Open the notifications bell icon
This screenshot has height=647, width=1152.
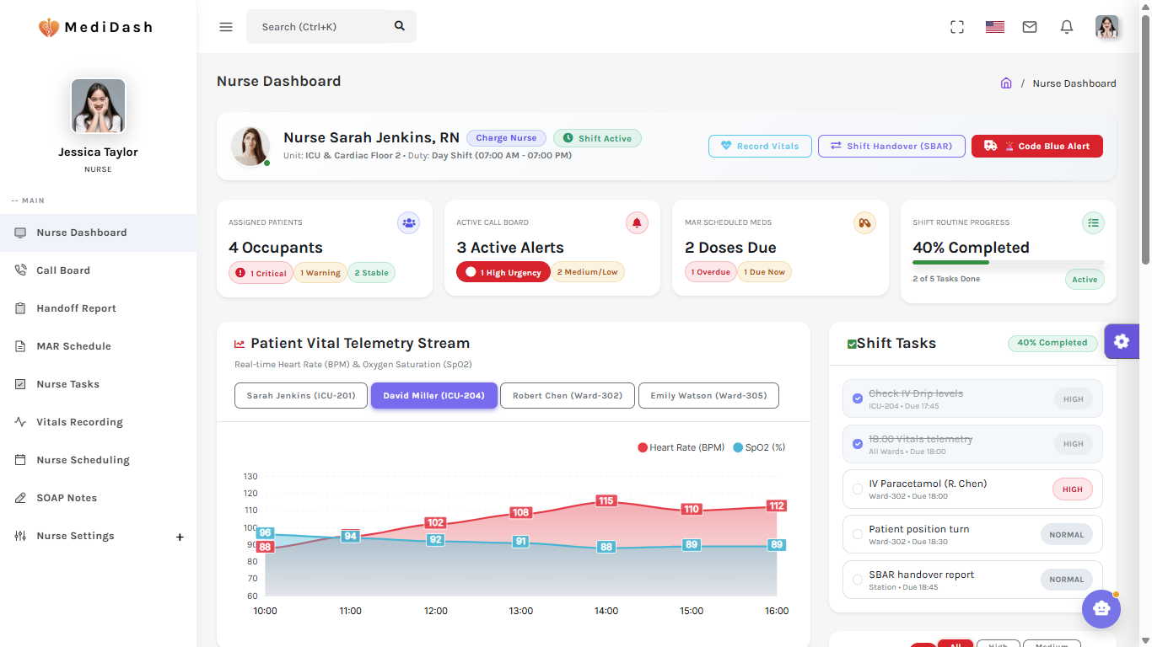(x=1067, y=27)
